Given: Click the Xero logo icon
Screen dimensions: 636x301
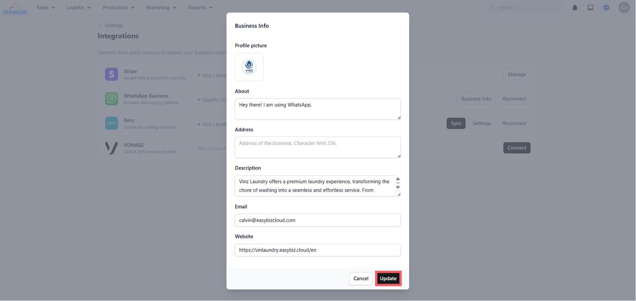Looking at the screenshot, I should [x=112, y=123].
